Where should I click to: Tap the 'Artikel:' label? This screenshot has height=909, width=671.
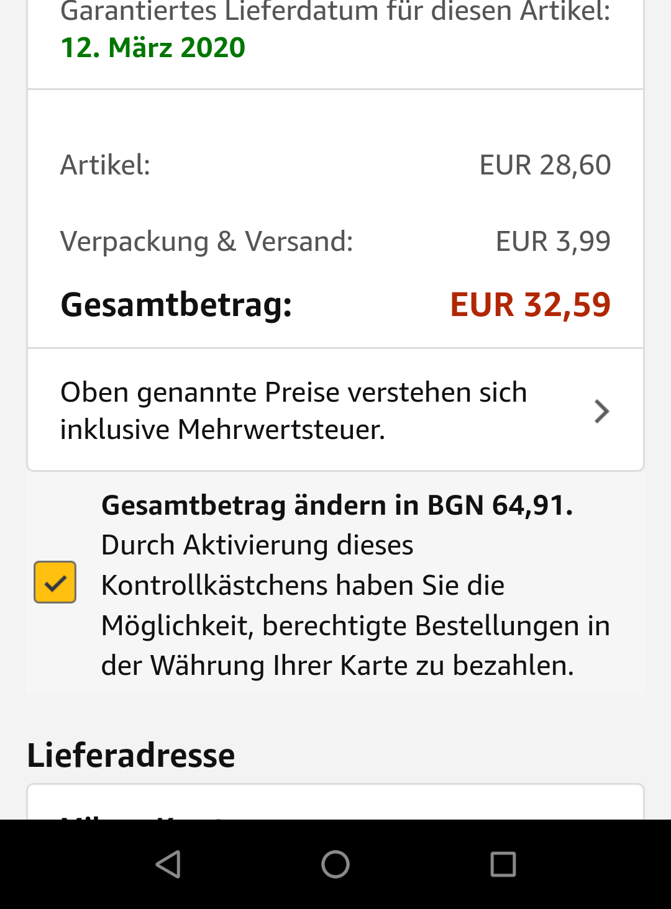105,165
